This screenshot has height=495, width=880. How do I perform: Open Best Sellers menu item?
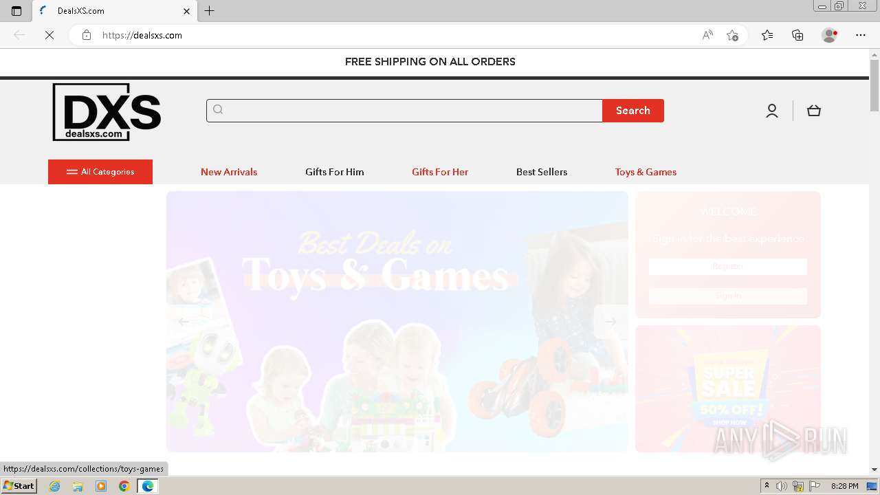pos(542,172)
